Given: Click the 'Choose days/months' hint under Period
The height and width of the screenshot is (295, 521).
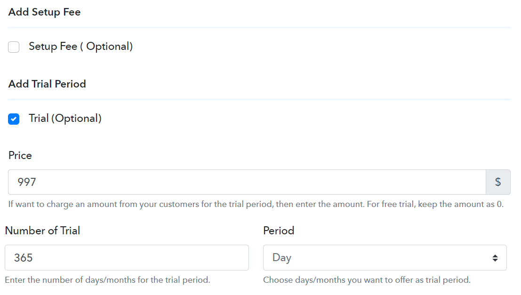Looking at the screenshot, I should [x=367, y=280].
